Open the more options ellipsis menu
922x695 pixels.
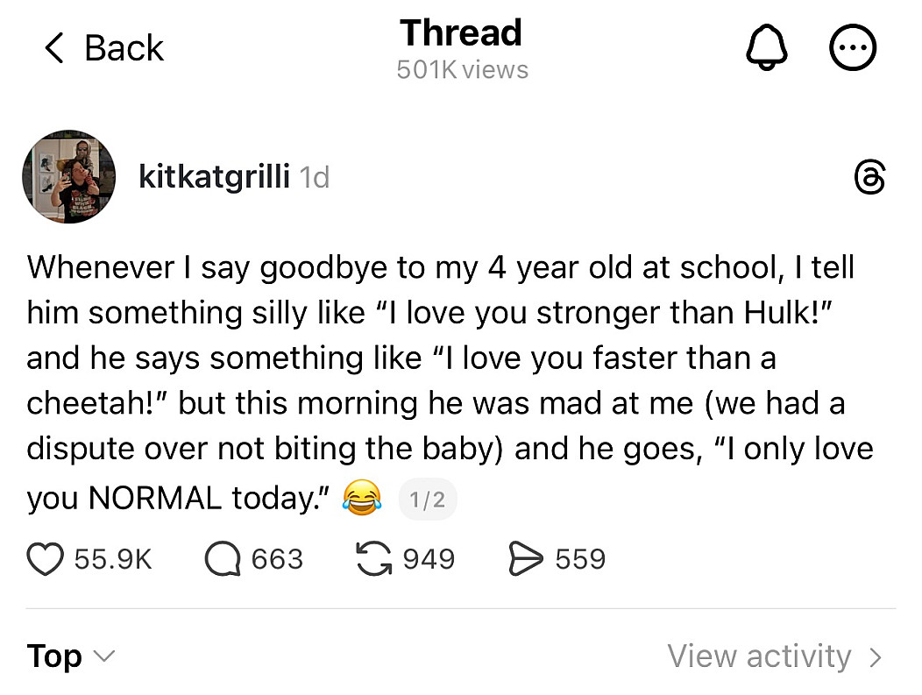[853, 50]
